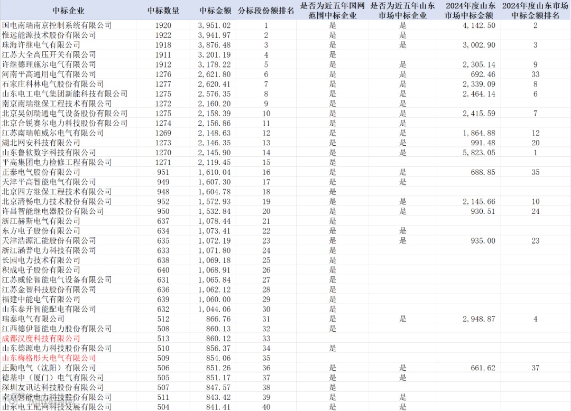Select the 2024年度山东市场中标金额 header
The width and height of the screenshot is (571, 411).
(x=470, y=11)
